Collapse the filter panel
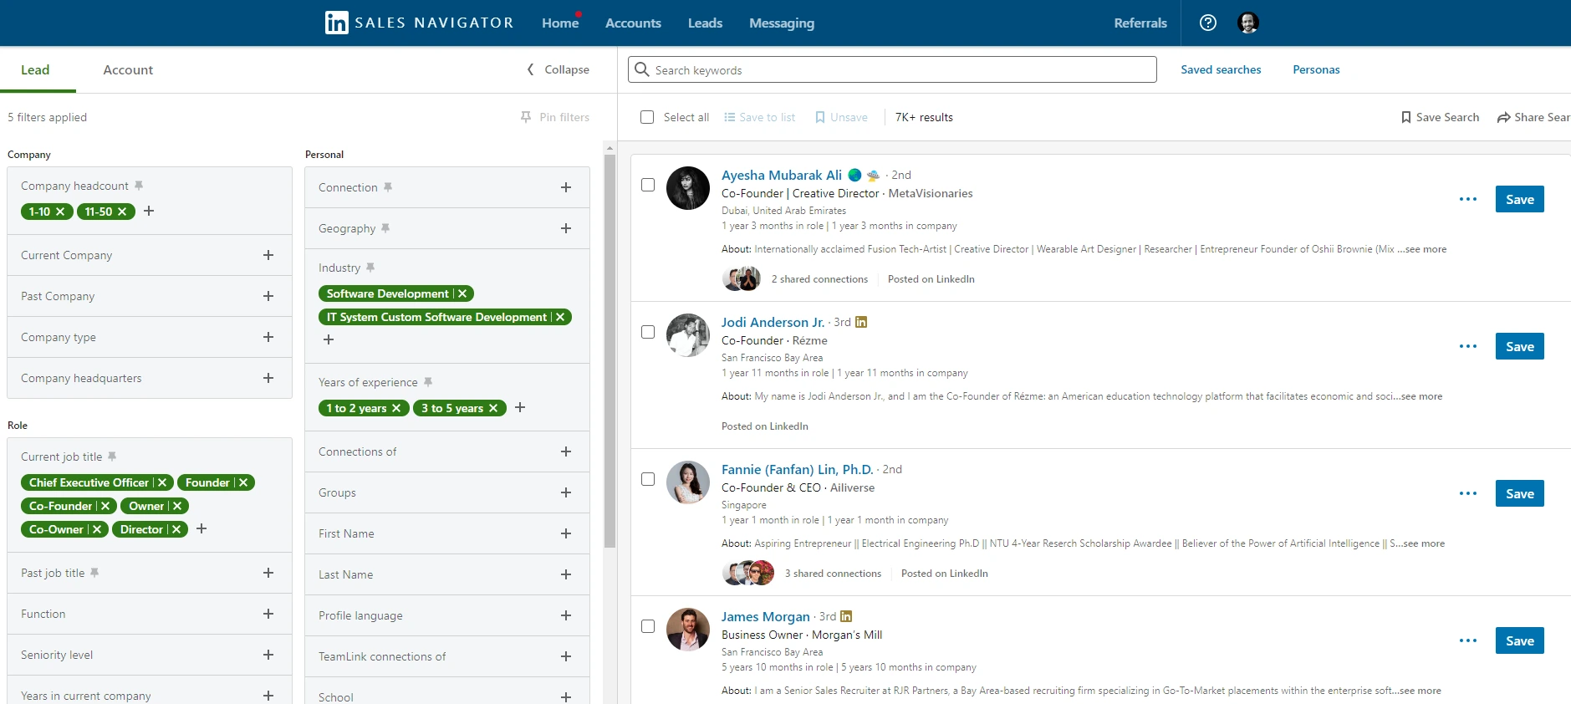This screenshot has height=704, width=1571. pos(558,69)
